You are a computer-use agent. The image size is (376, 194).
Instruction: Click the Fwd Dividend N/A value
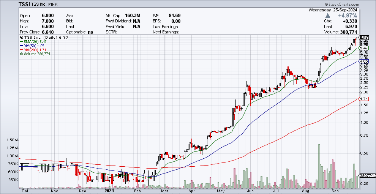(x=137, y=21)
